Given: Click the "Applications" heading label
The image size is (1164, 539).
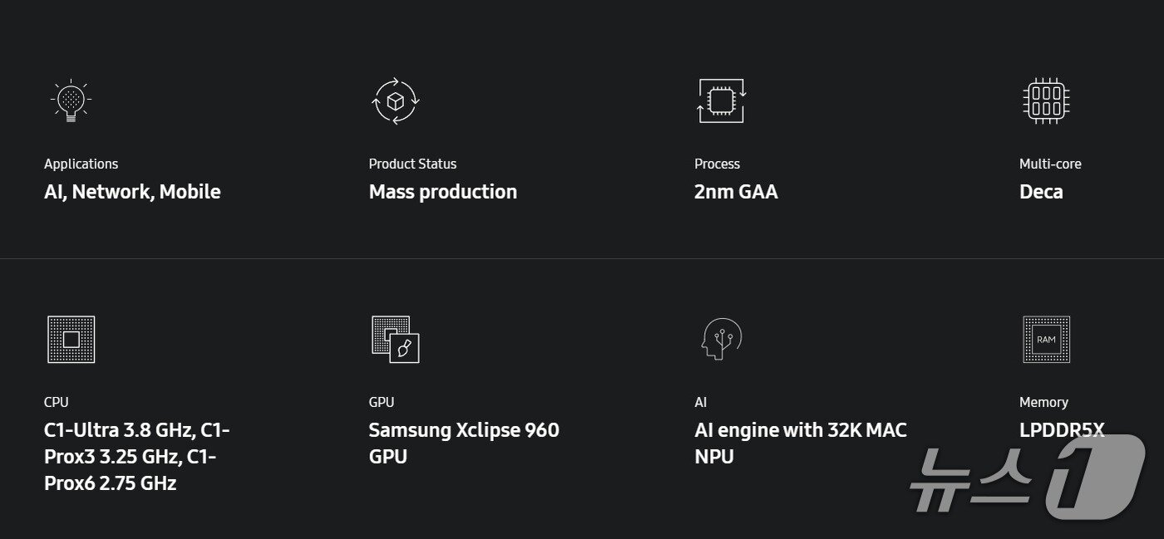Looking at the screenshot, I should (x=81, y=164).
